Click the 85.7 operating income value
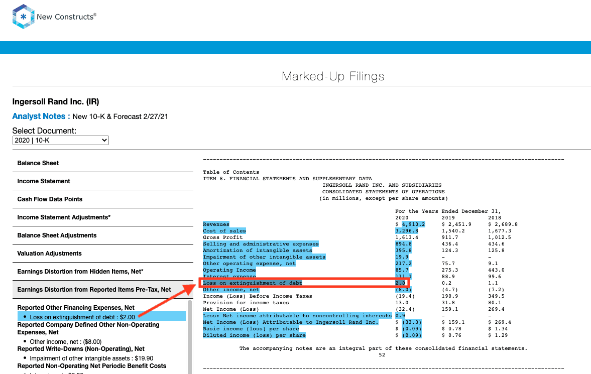The height and width of the screenshot is (374, 591). (x=402, y=270)
